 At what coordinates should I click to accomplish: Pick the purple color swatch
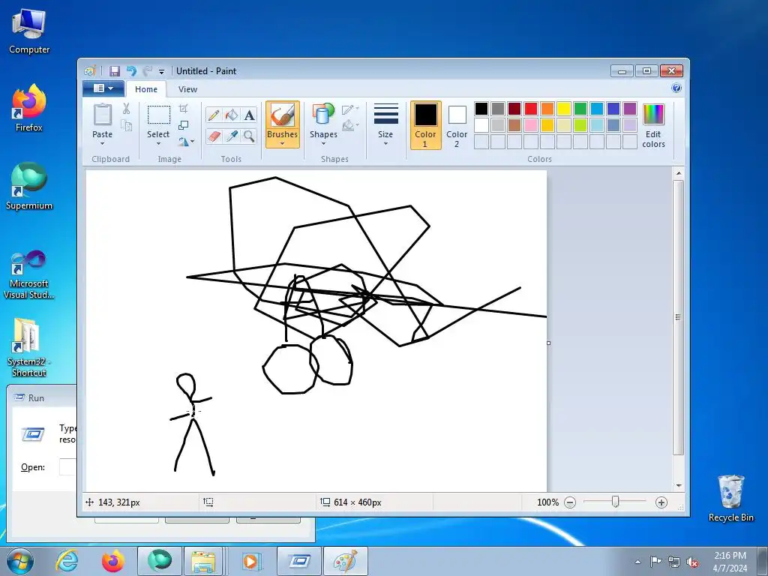pyautogui.click(x=630, y=108)
